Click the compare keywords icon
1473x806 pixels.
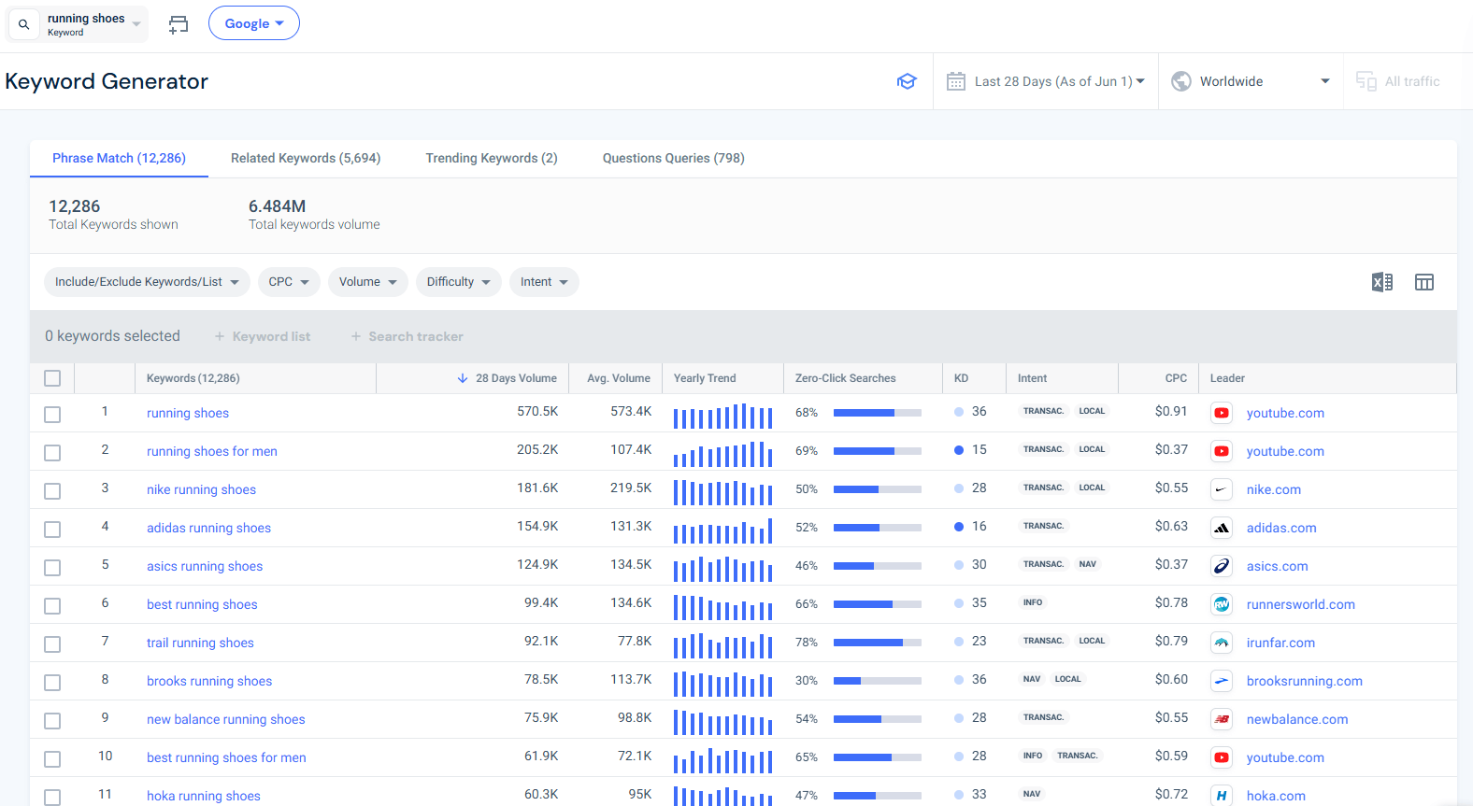point(179,25)
